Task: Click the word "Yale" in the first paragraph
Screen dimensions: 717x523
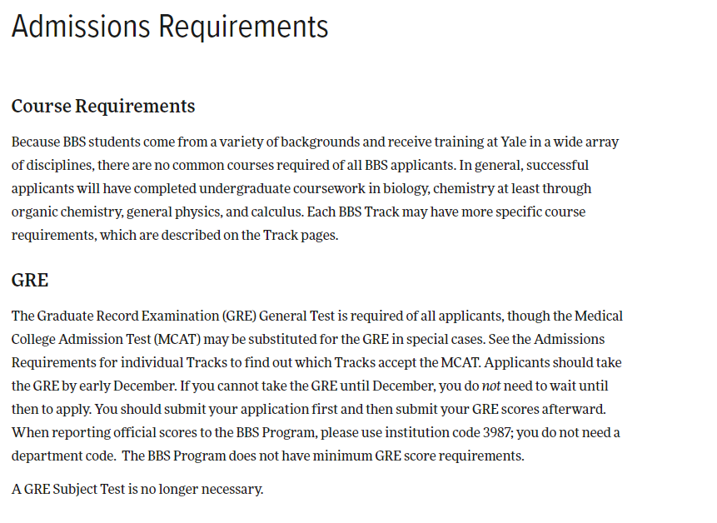Action: pyautogui.click(x=514, y=142)
